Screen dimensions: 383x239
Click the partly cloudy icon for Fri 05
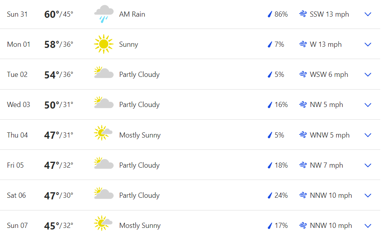click(104, 164)
